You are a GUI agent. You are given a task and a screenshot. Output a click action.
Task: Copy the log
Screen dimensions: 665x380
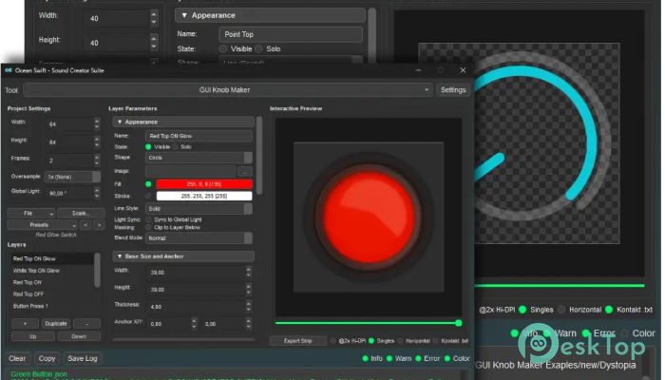(x=47, y=358)
